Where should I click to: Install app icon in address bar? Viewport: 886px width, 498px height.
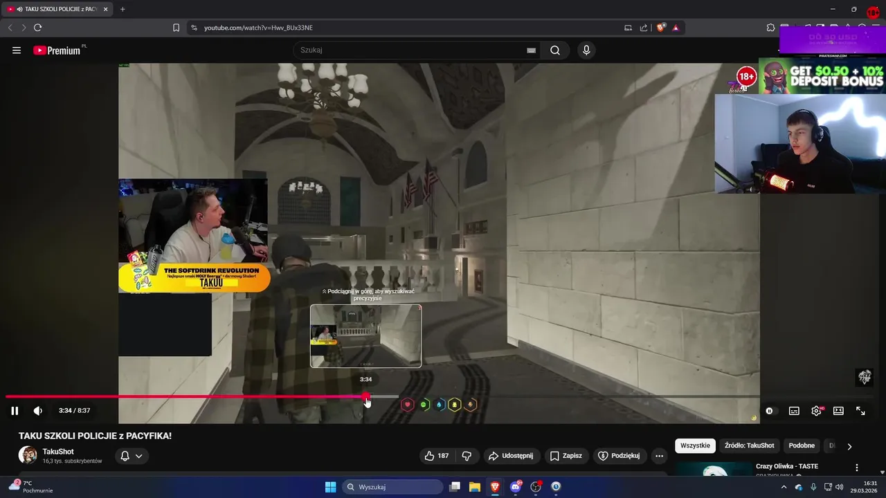click(x=628, y=28)
